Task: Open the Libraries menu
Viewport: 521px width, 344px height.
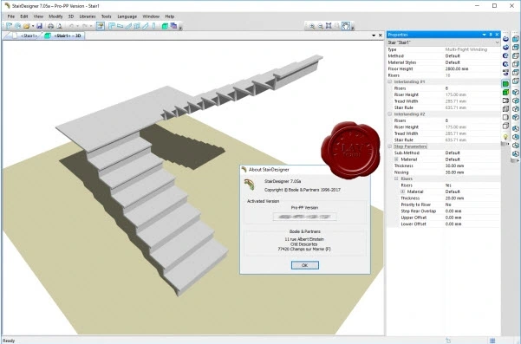Action: coord(88,16)
